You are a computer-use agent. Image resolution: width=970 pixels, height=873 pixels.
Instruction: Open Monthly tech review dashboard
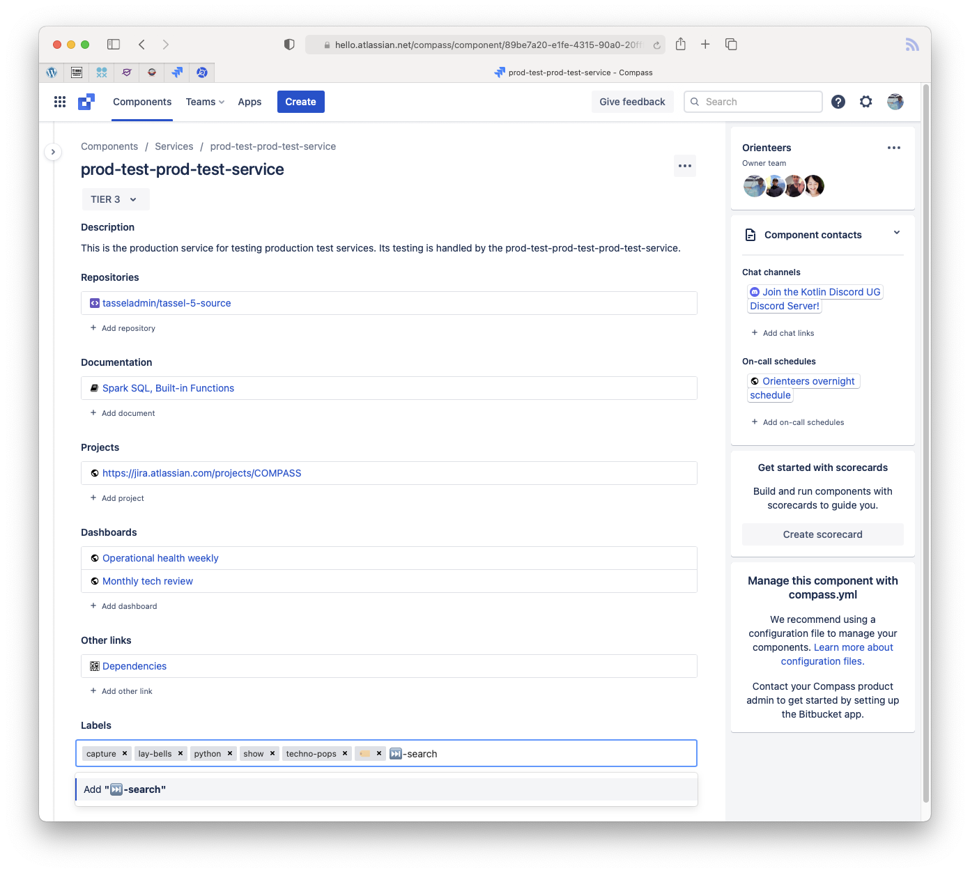click(x=148, y=581)
